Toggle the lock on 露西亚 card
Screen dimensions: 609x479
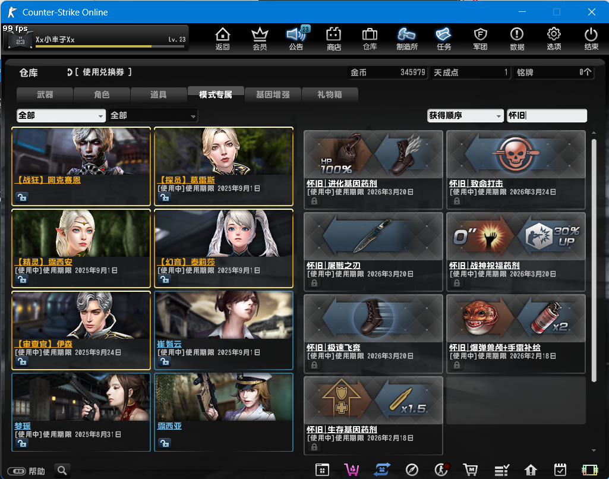click(165, 443)
